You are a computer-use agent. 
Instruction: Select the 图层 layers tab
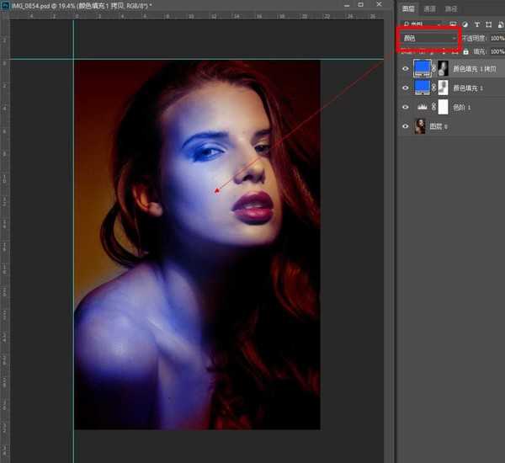[x=407, y=8]
